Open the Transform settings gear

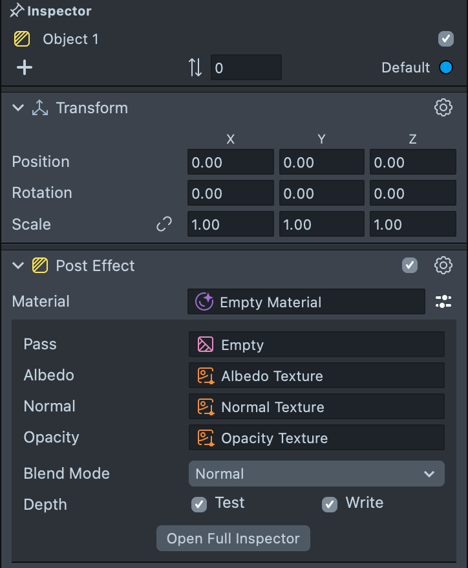coord(443,107)
